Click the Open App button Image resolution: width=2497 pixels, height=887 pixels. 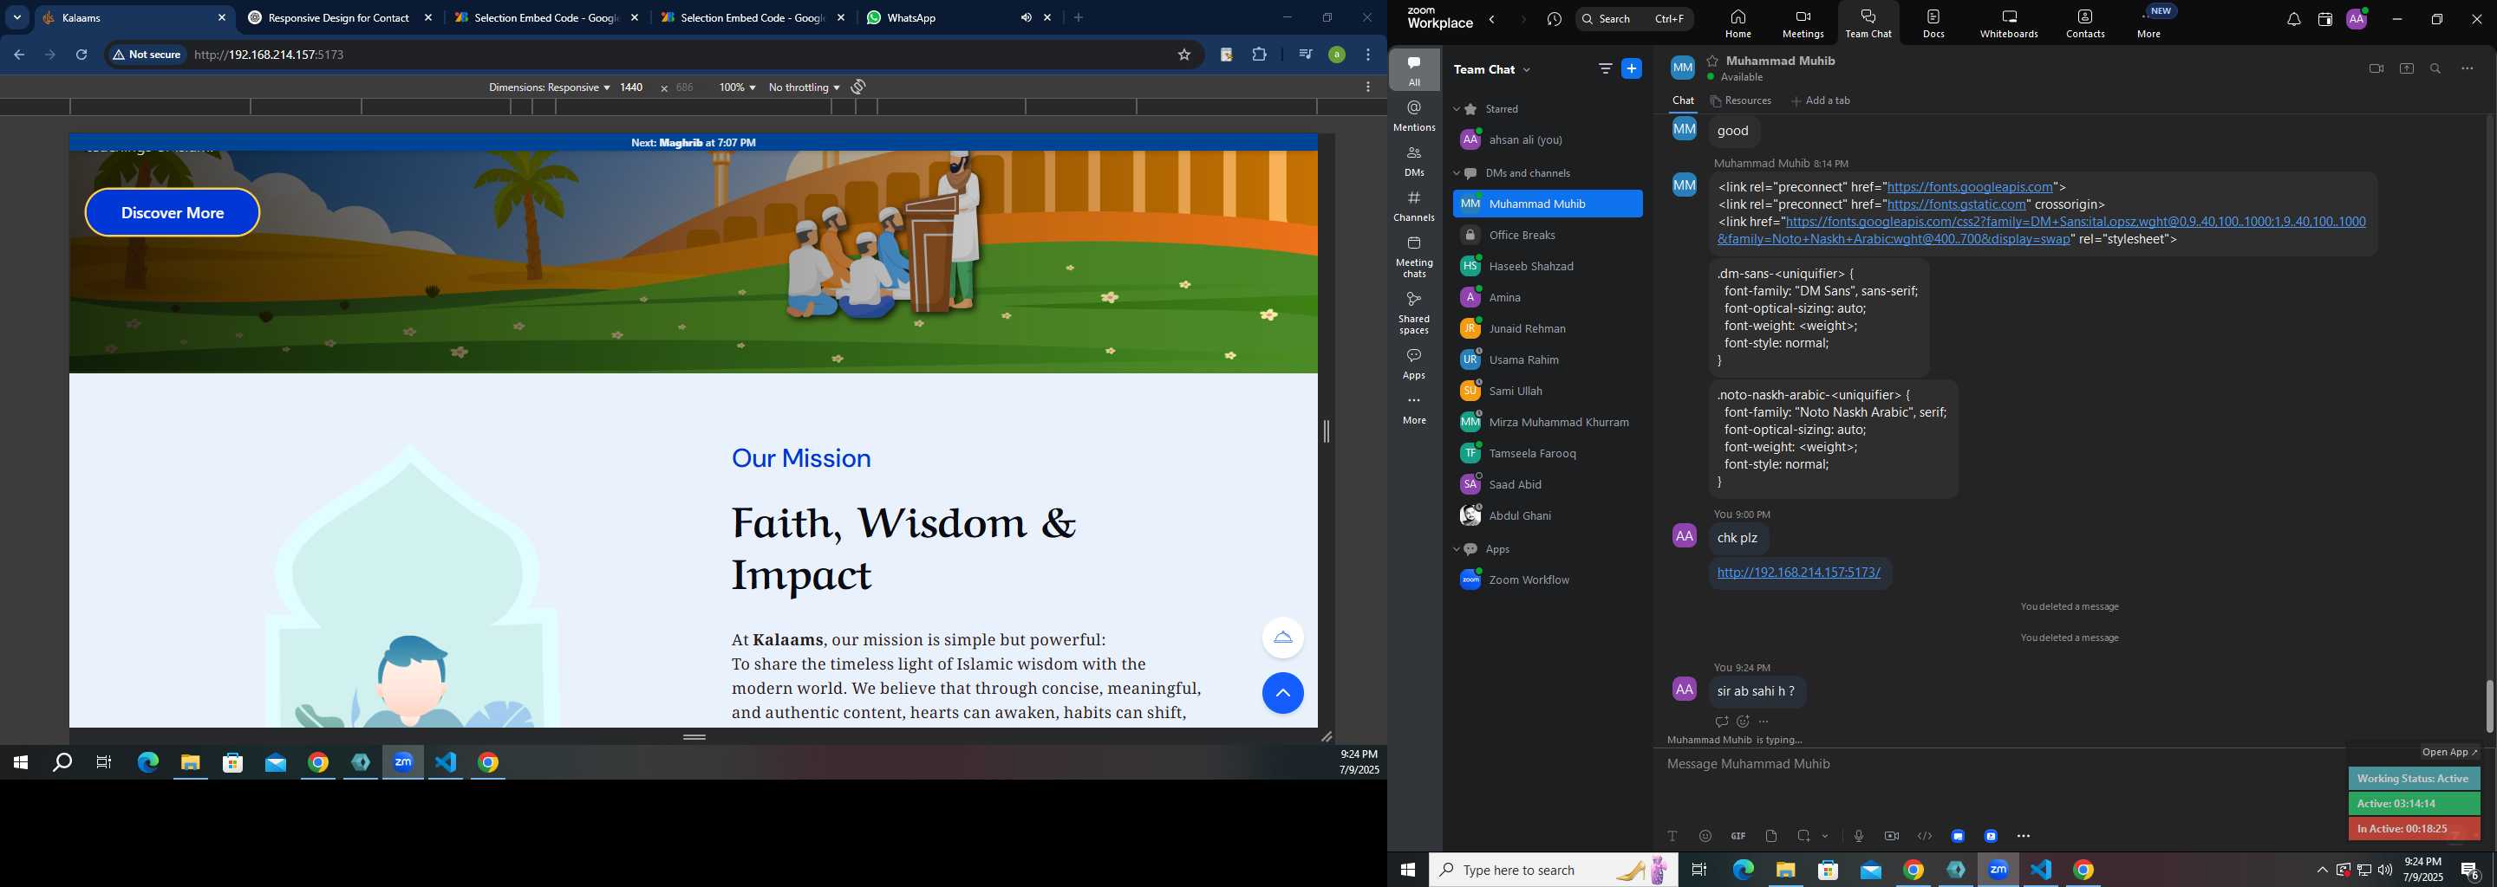pyautogui.click(x=2448, y=753)
